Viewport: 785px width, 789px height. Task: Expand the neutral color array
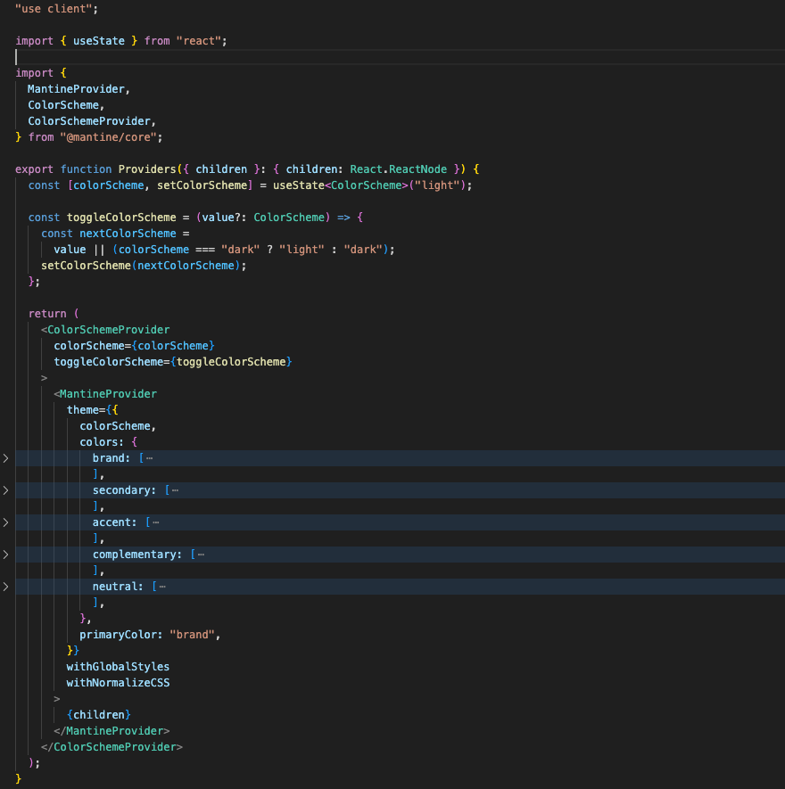click(4, 586)
